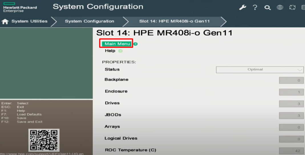Click the "Arrays" property label
Viewport: 305px width, 155px height.
[112, 126]
